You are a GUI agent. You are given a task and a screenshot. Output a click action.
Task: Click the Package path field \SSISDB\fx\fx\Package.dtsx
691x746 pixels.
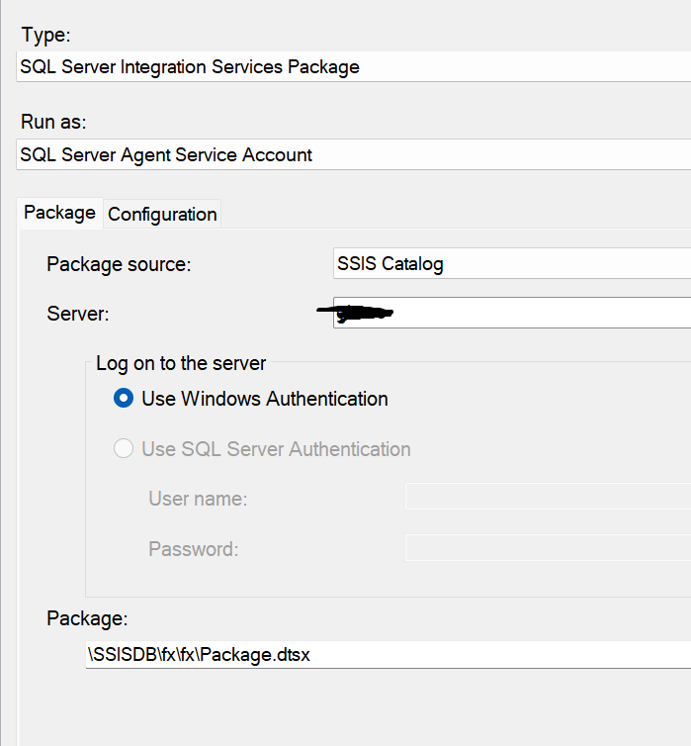(389, 655)
